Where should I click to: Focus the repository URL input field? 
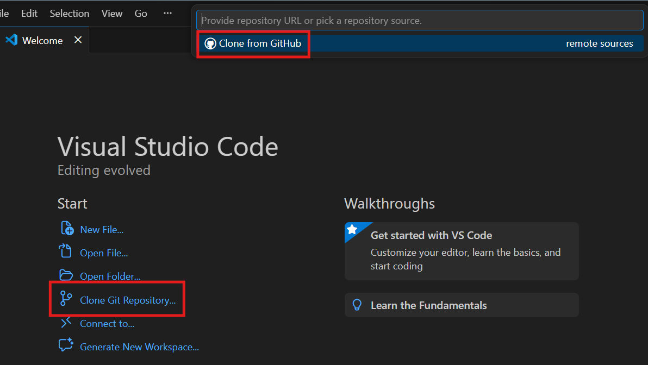[419, 20]
